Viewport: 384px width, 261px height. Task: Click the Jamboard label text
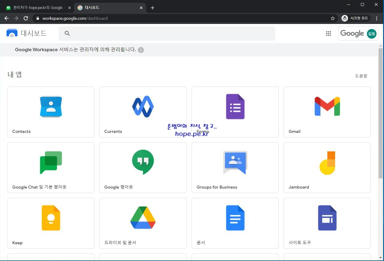(x=299, y=187)
